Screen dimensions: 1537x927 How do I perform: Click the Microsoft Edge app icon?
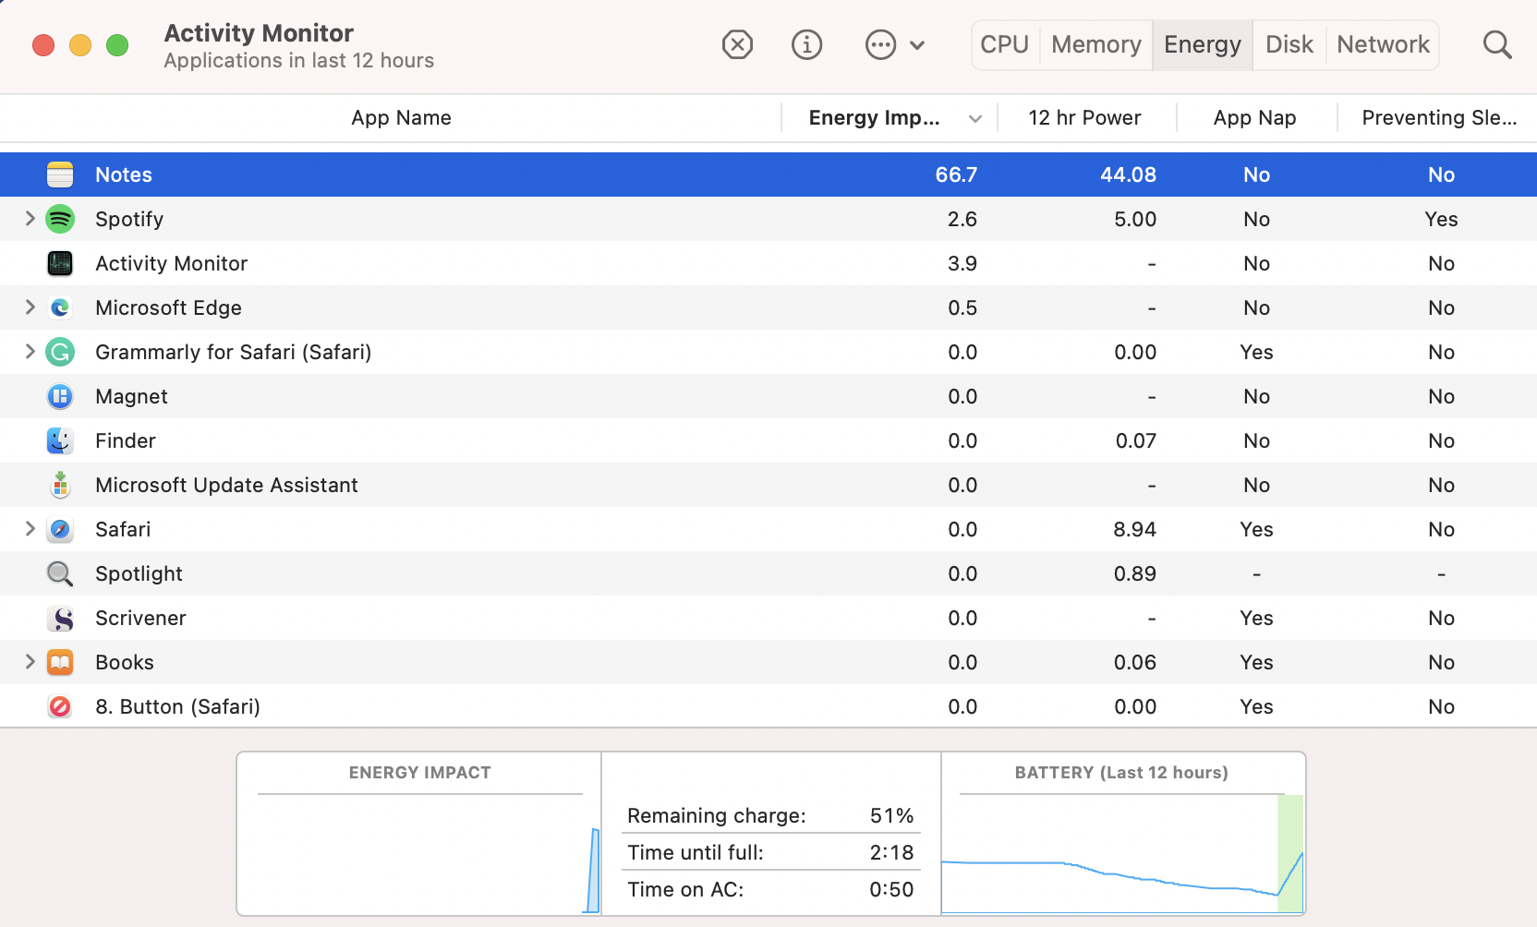pyautogui.click(x=60, y=307)
